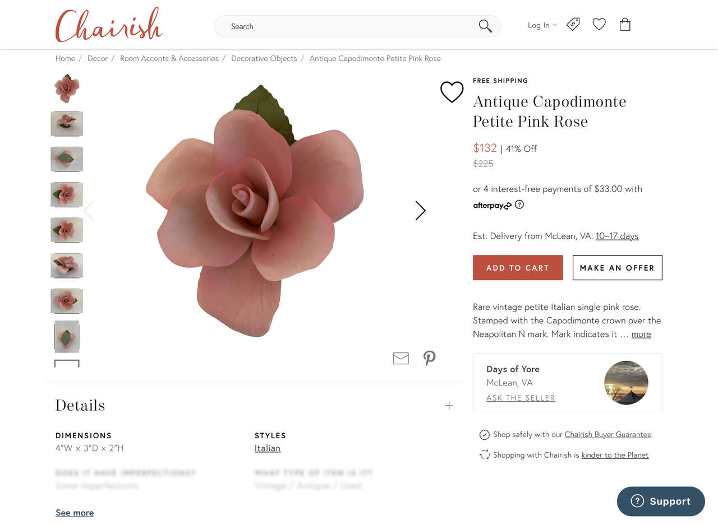Viewport: 718px width, 525px height.
Task: Open the Log In dropdown
Action: 542,25
